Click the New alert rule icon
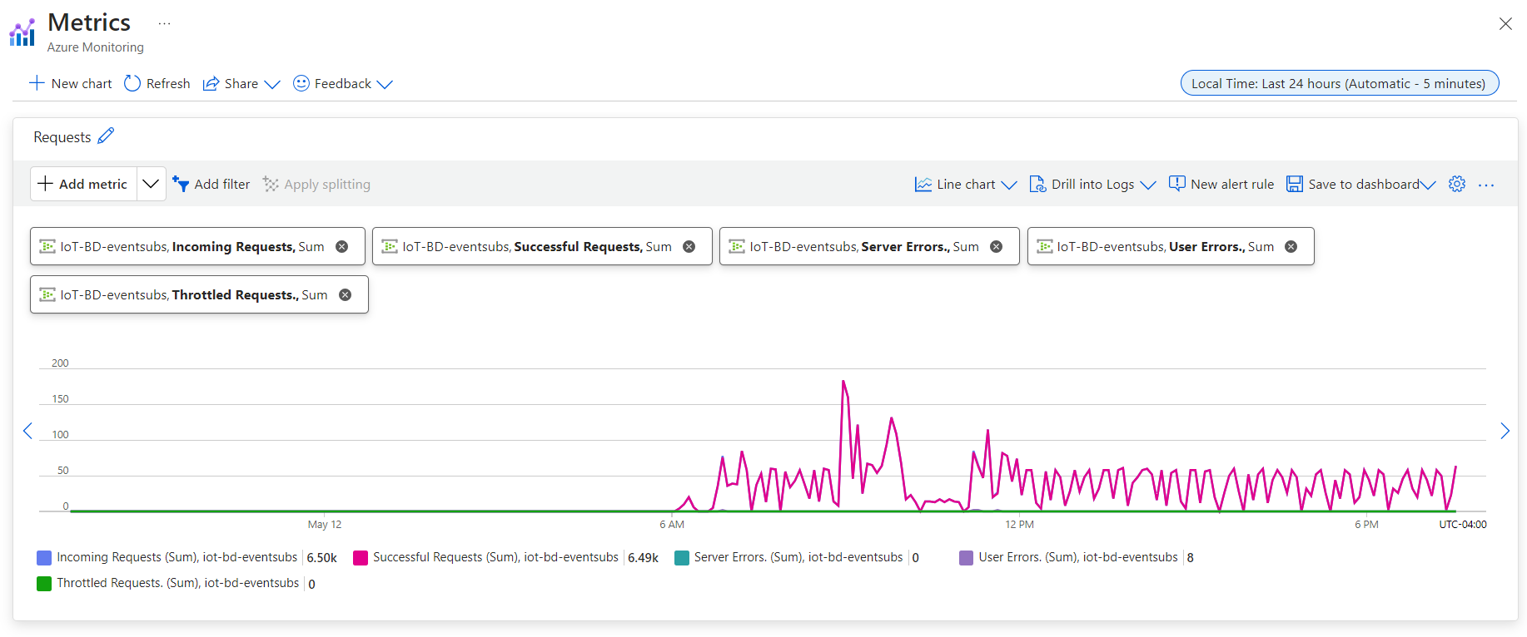 pos(1176,184)
